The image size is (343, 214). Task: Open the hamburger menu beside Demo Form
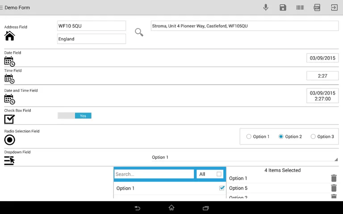tap(1, 8)
